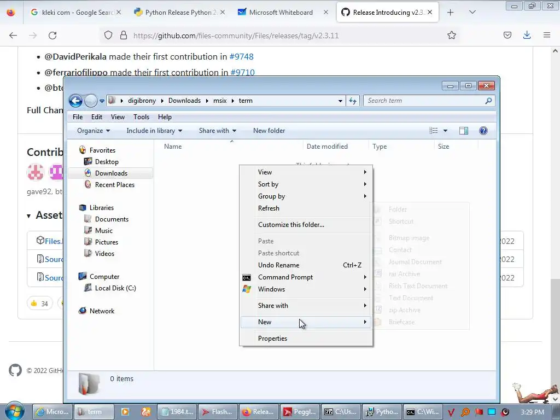Click the Explorer back arrow button
The height and width of the screenshot is (420, 560).
[x=75, y=101]
